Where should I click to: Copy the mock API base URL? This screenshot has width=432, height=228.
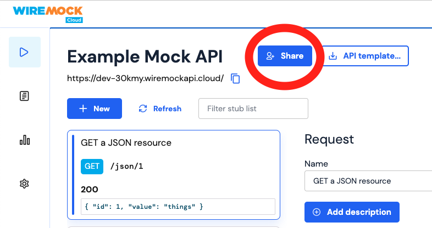(235, 78)
